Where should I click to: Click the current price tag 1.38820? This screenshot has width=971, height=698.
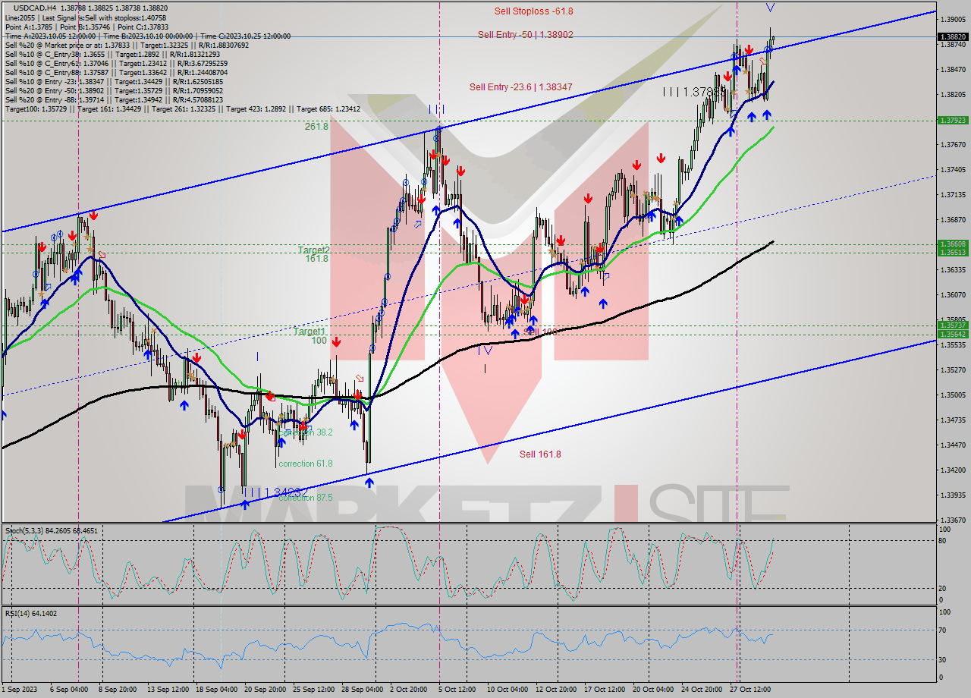953,36
